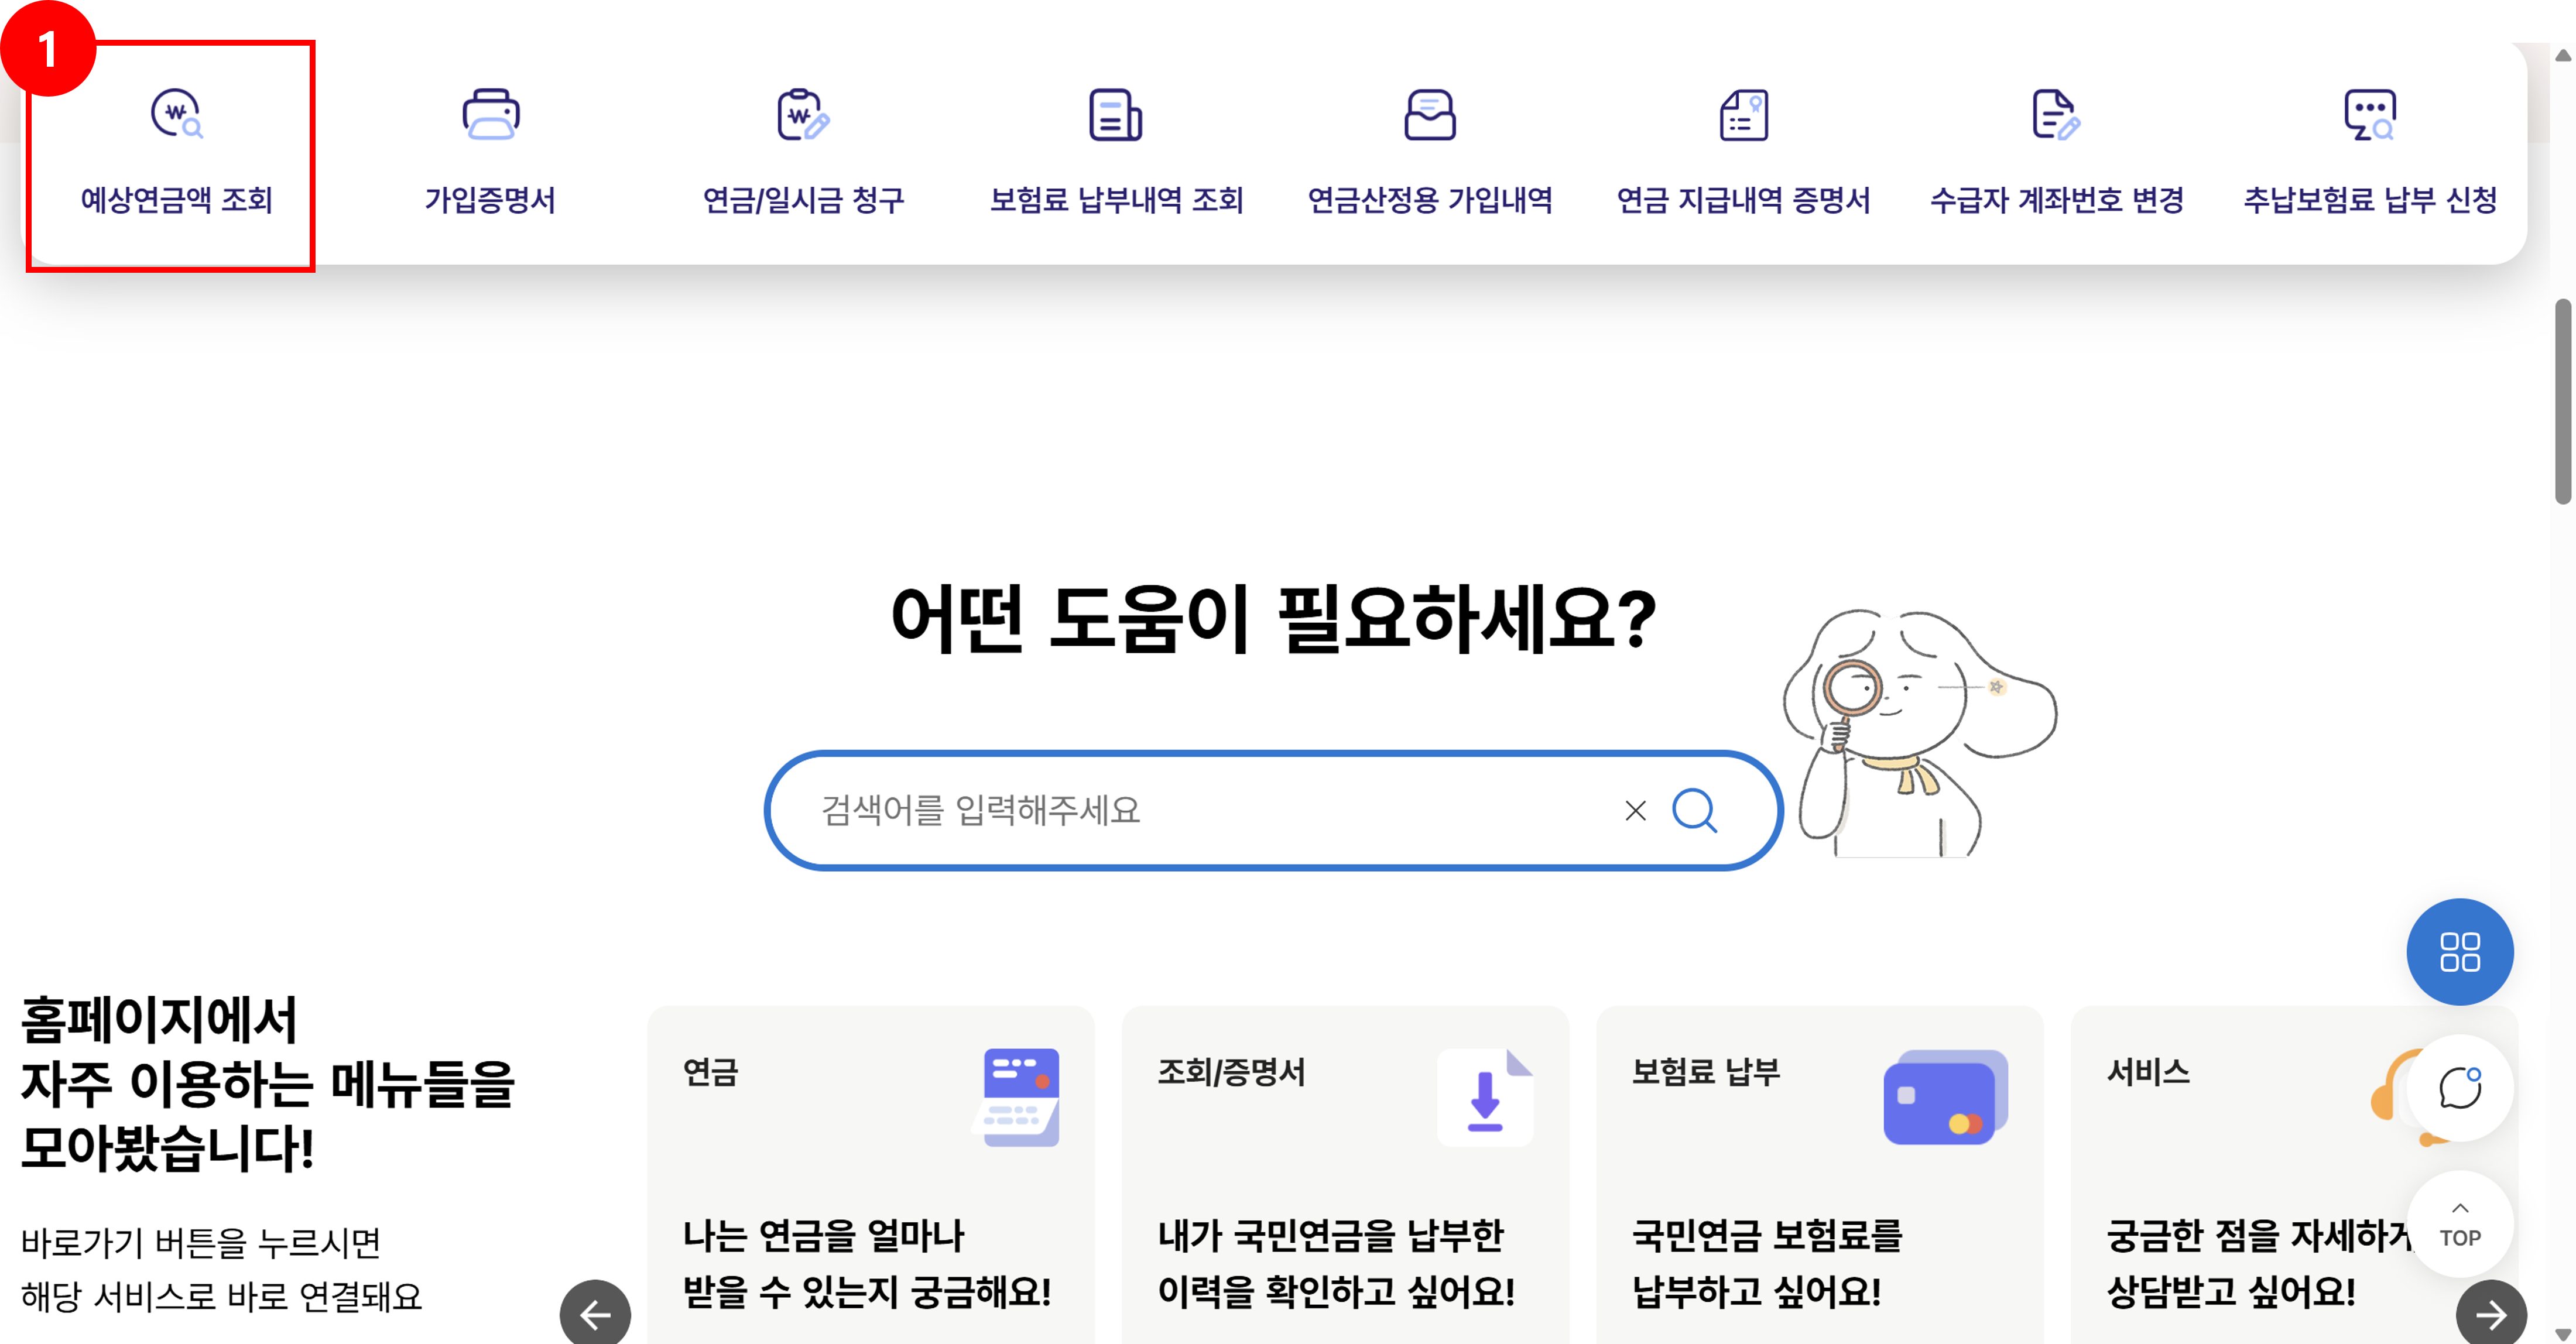This screenshot has height=1344, width=2576.
Task: Select the 수급자 계좌번호 변경 icon
Action: tap(2056, 115)
